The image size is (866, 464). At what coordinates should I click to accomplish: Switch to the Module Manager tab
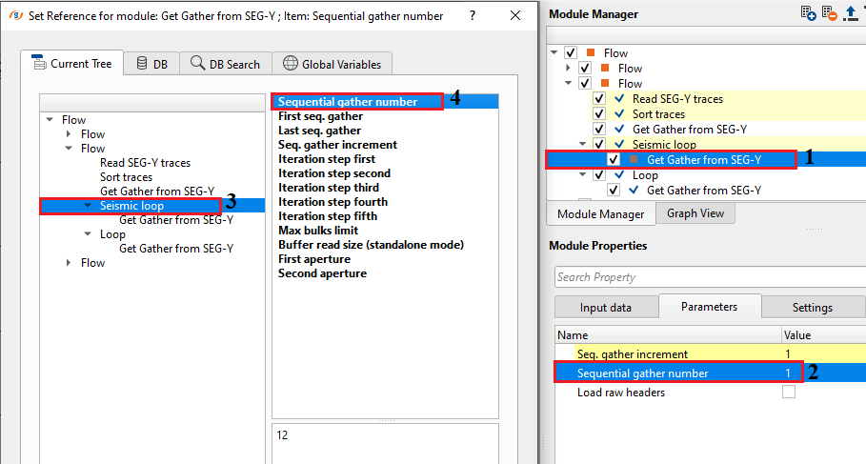click(601, 214)
